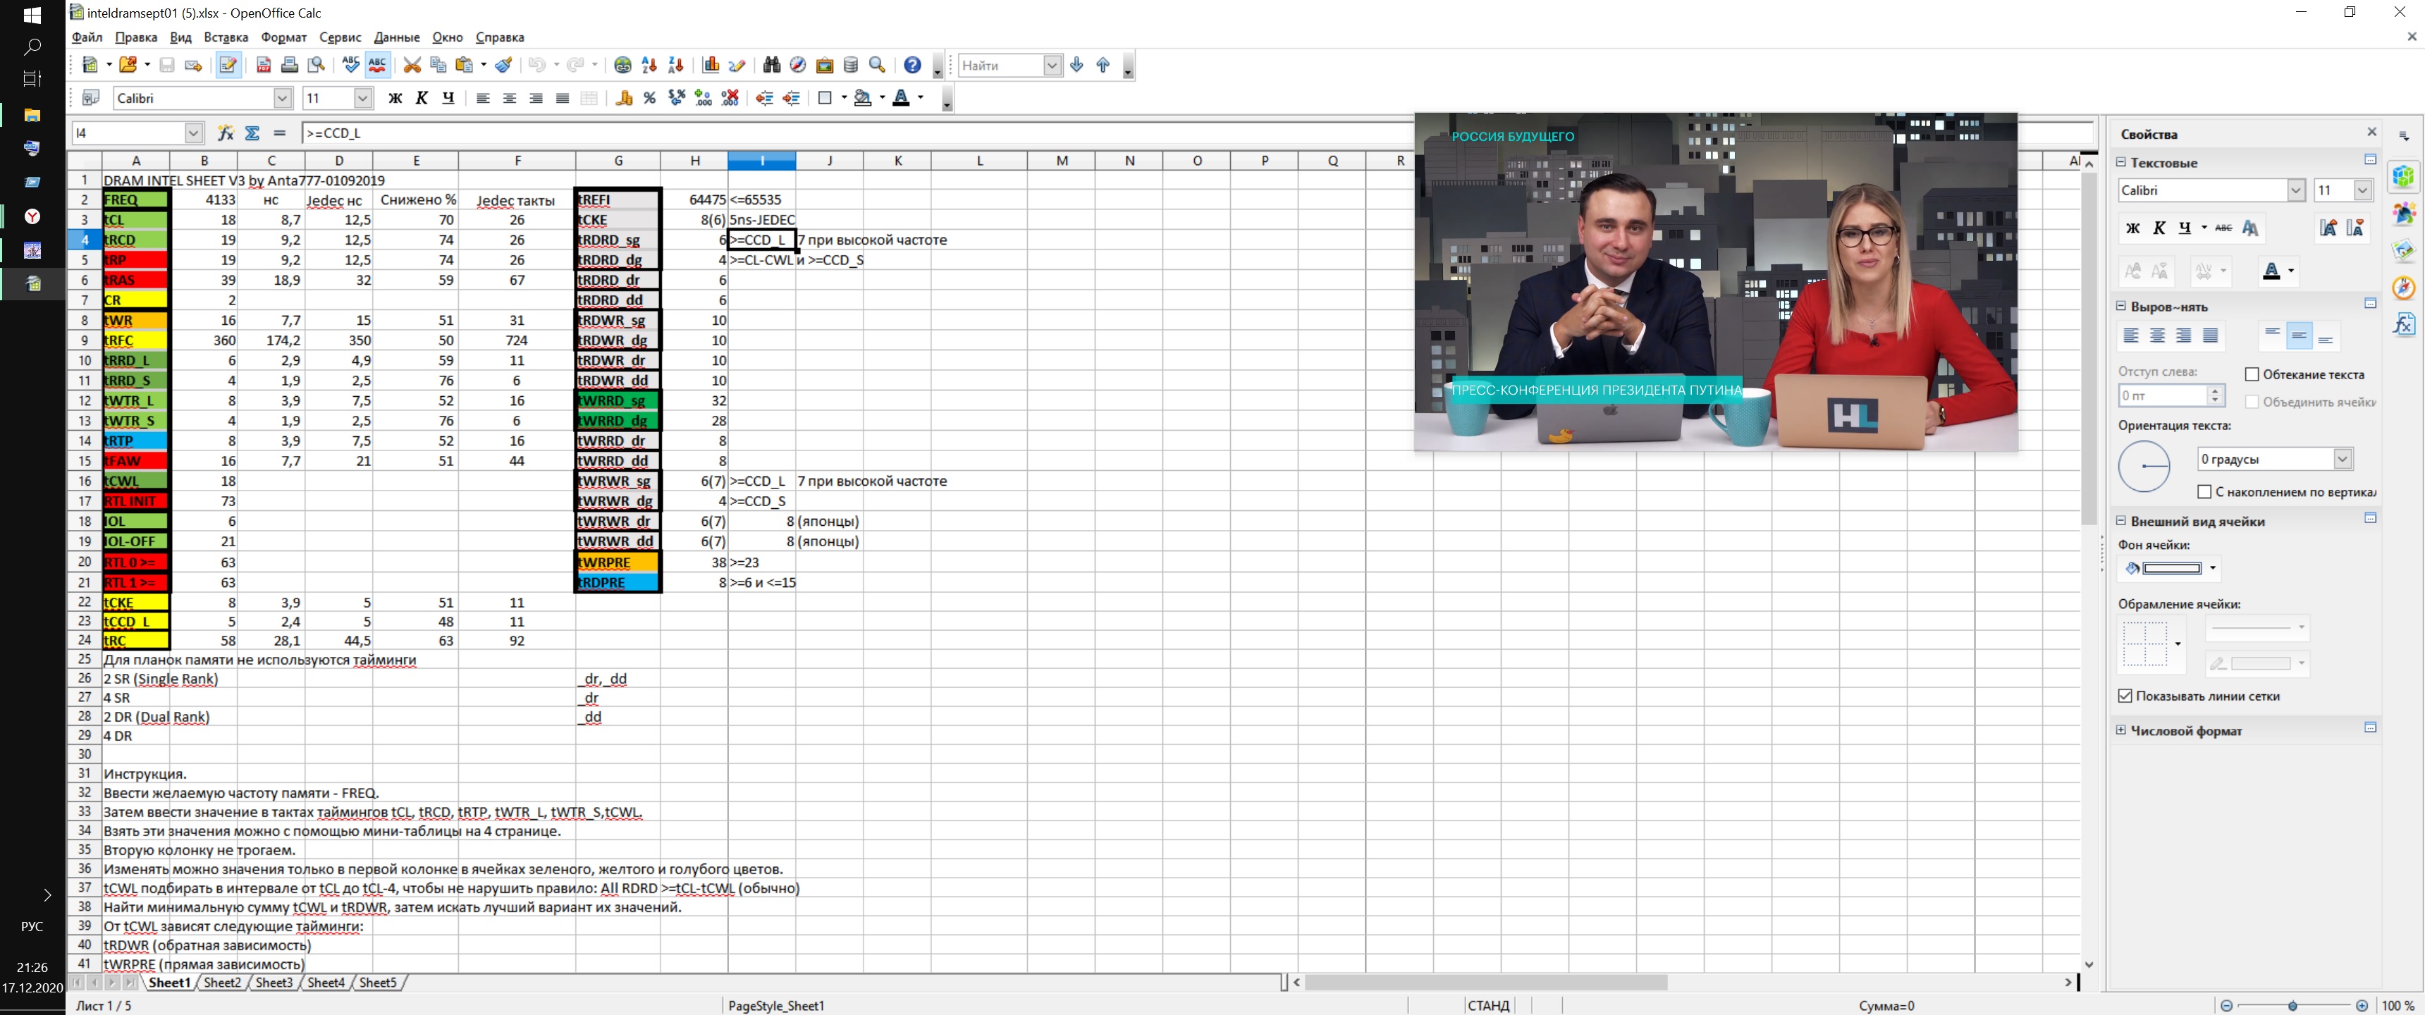Open the Function Wizard next to formula bar
The height and width of the screenshot is (1015, 2425).
click(x=226, y=133)
